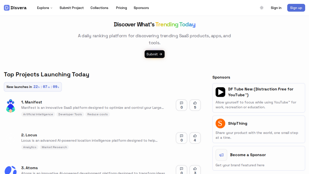The height and width of the screenshot is (174, 309).
Task: Open Become a Sponsor card title
Action: [248, 155]
